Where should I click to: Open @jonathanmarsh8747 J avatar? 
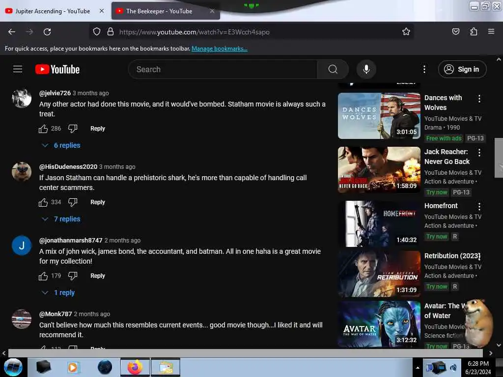(22, 245)
